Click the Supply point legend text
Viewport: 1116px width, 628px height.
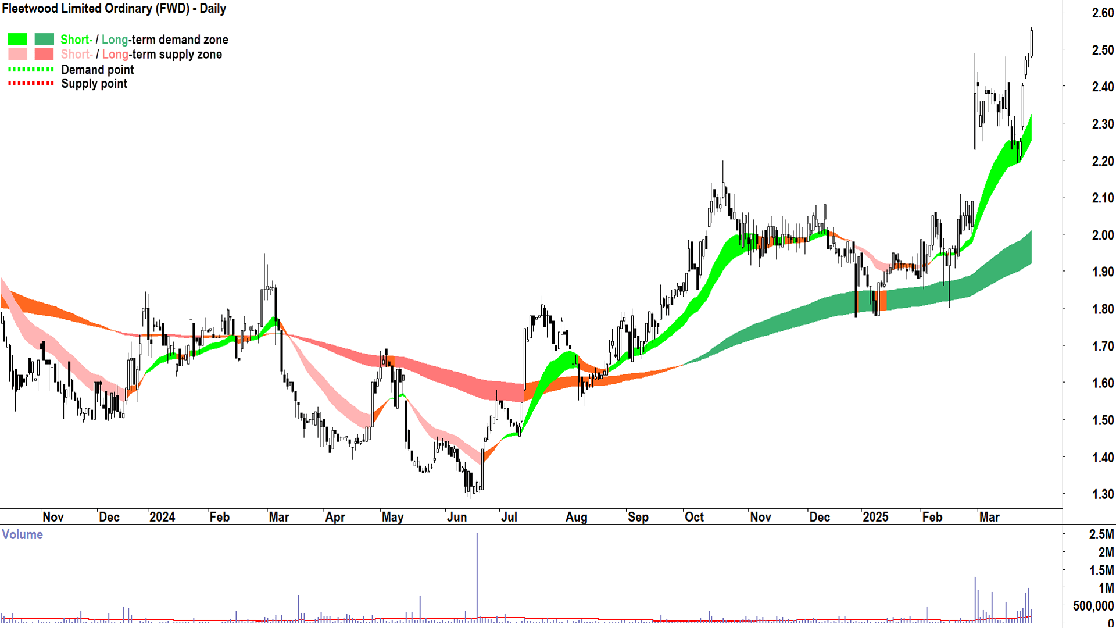pos(94,84)
